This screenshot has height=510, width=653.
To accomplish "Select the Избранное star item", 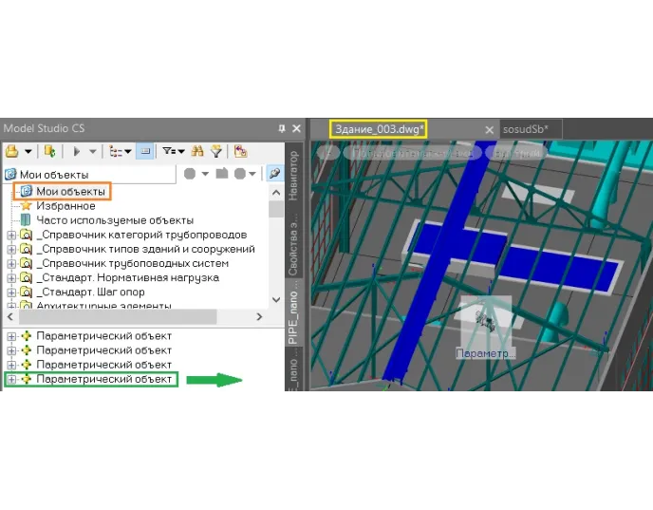I will (x=65, y=206).
